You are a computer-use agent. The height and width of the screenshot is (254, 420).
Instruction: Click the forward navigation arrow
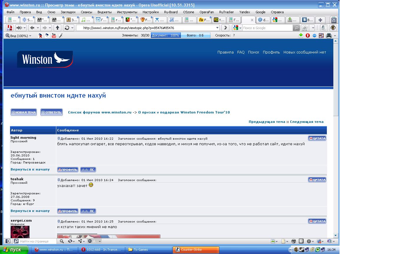tap(45, 28)
